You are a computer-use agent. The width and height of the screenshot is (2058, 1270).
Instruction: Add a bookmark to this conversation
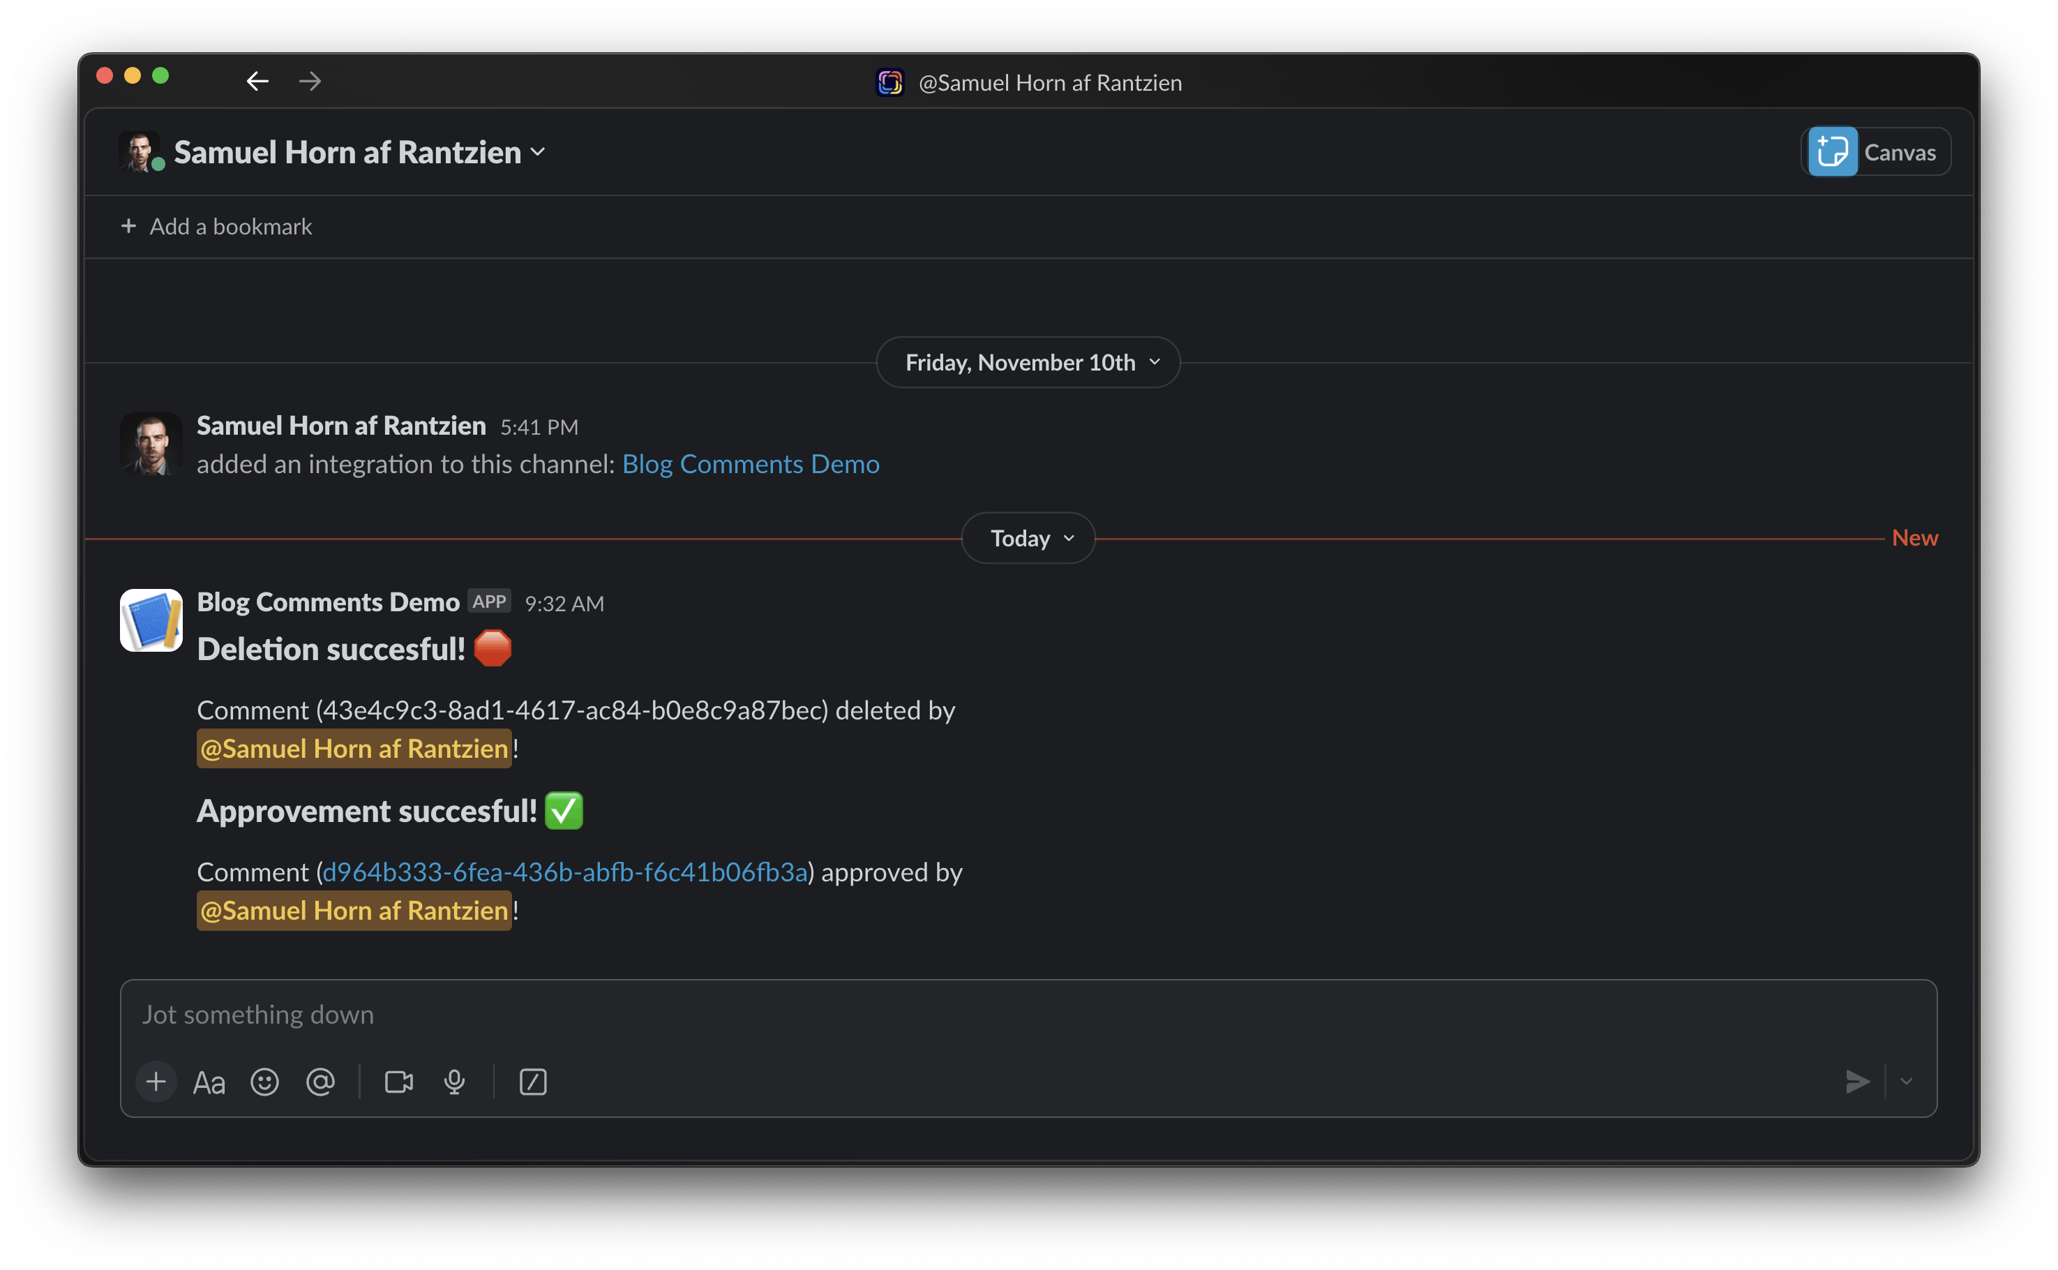point(216,226)
